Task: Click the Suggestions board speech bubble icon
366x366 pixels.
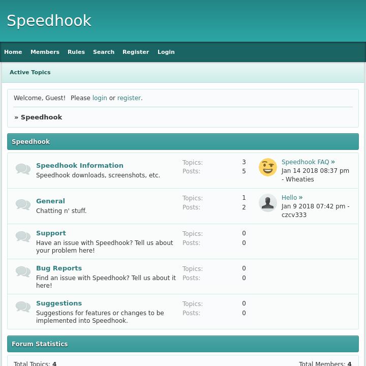Action: [23, 307]
